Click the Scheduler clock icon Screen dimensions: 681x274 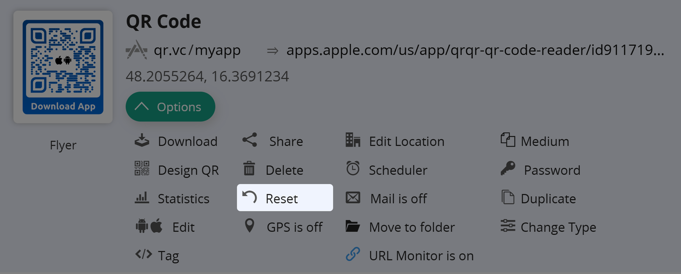click(353, 169)
